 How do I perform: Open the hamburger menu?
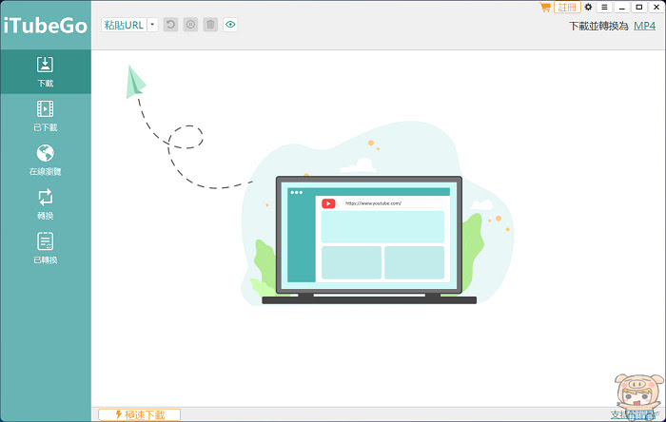(604, 8)
